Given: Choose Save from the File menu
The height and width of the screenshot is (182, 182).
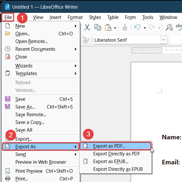Looking at the screenshot, I should pyautogui.click(x=41, y=99).
